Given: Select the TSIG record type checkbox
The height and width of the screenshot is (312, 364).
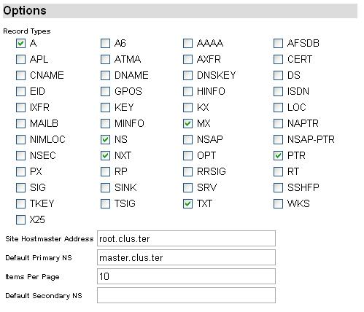Looking at the screenshot, I should [x=105, y=204].
